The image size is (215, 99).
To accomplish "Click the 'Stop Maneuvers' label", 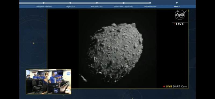I will (150, 6).
